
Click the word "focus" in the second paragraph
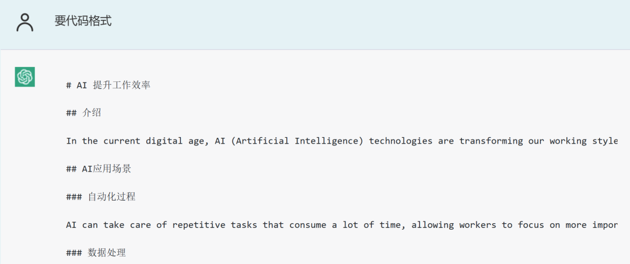click(x=531, y=225)
